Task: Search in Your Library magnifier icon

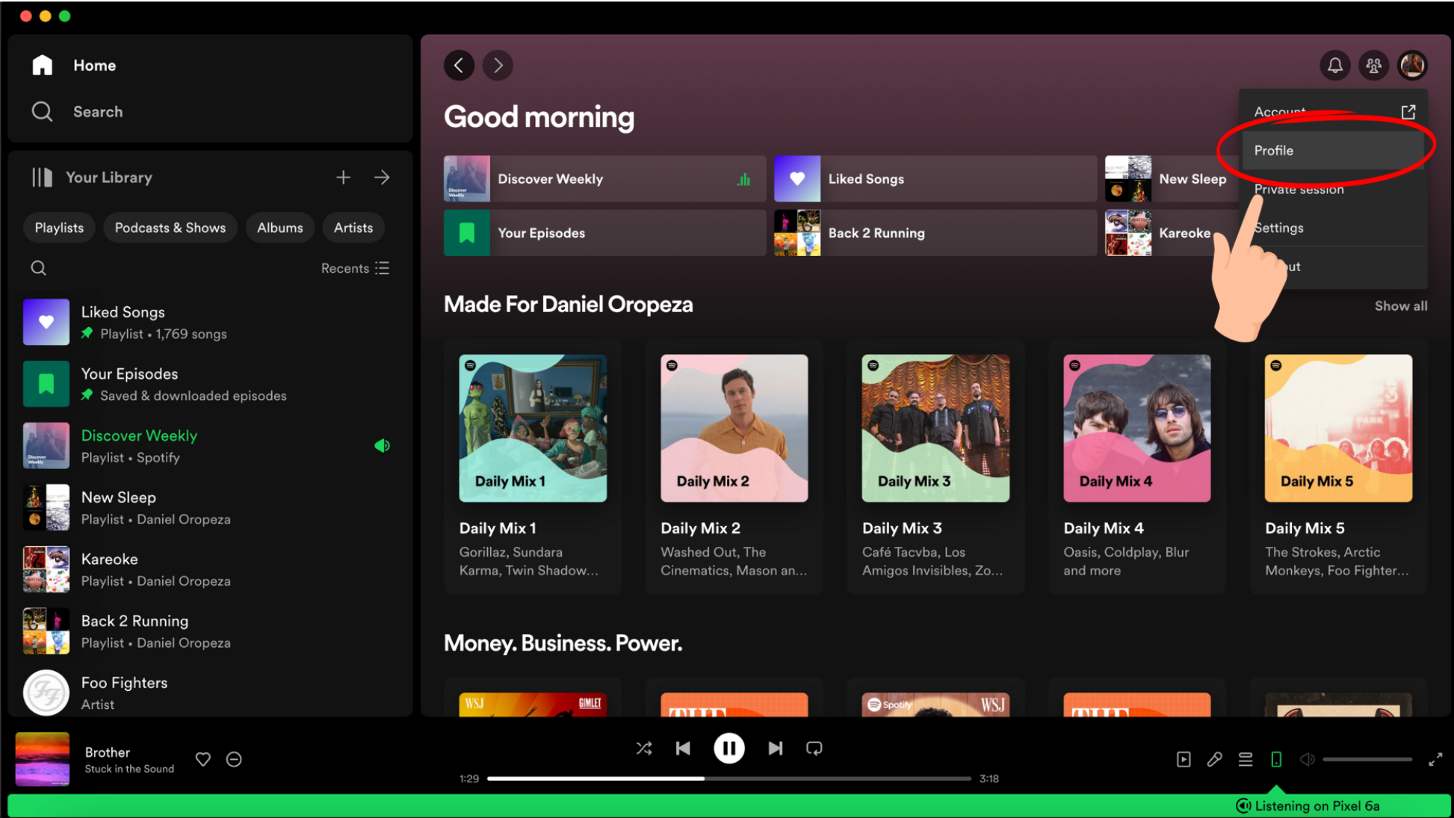Action: (x=39, y=268)
